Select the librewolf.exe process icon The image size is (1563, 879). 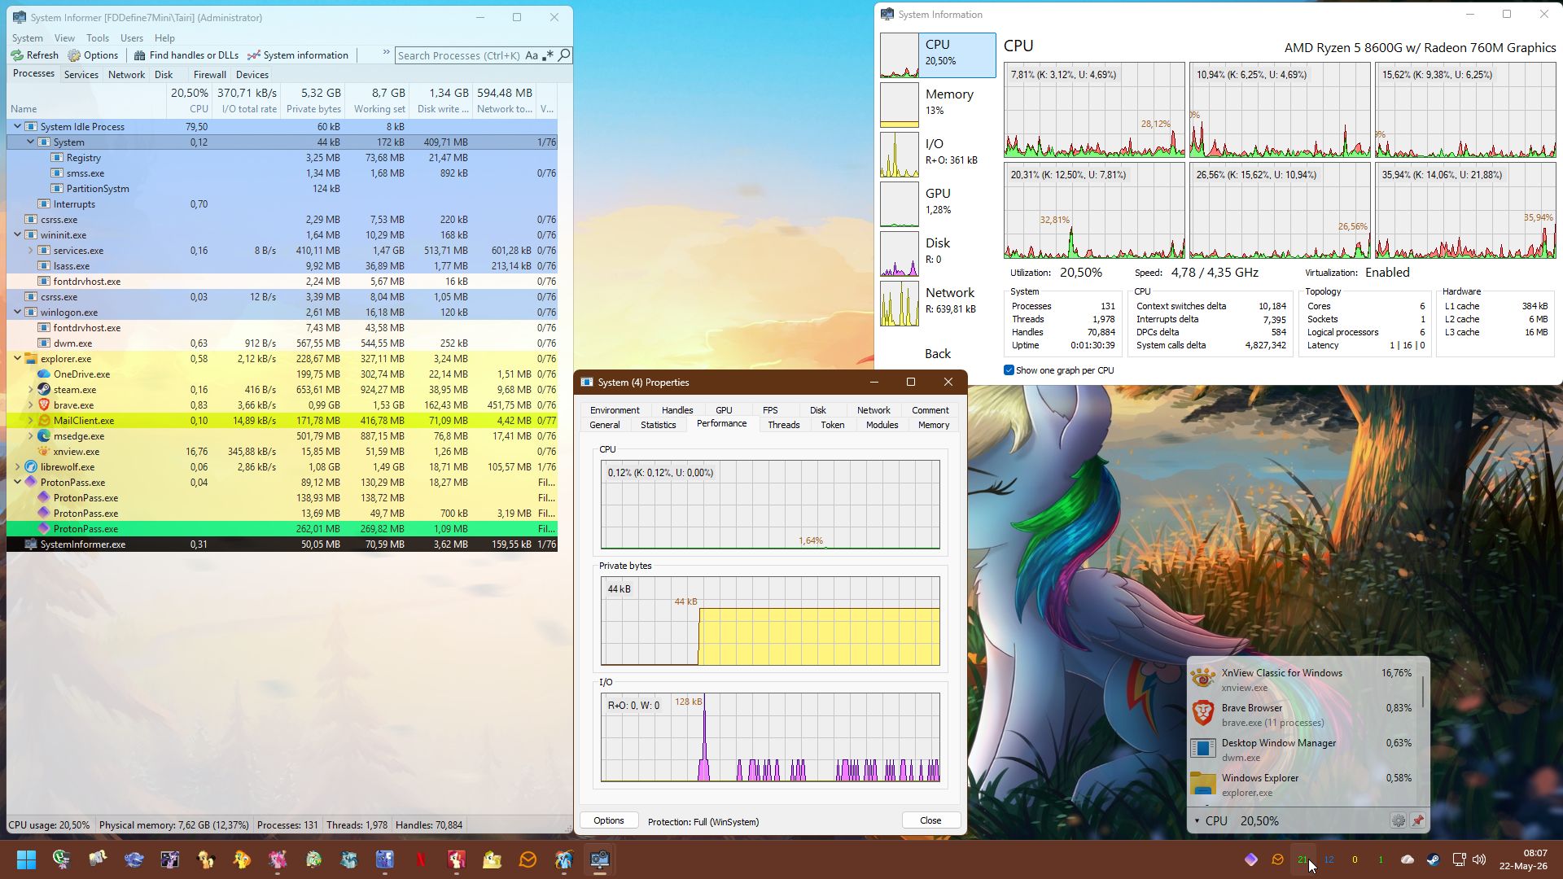tap(31, 467)
